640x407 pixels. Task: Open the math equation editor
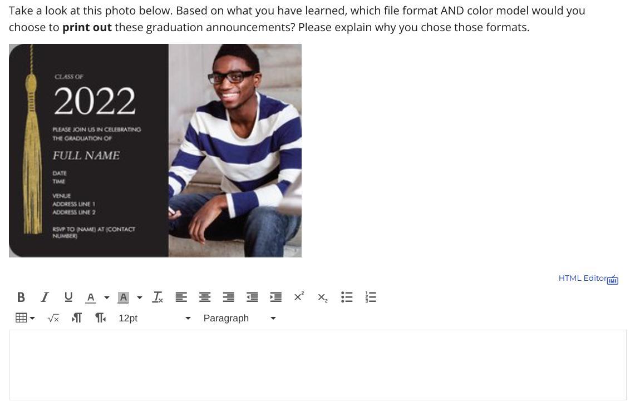click(x=53, y=318)
